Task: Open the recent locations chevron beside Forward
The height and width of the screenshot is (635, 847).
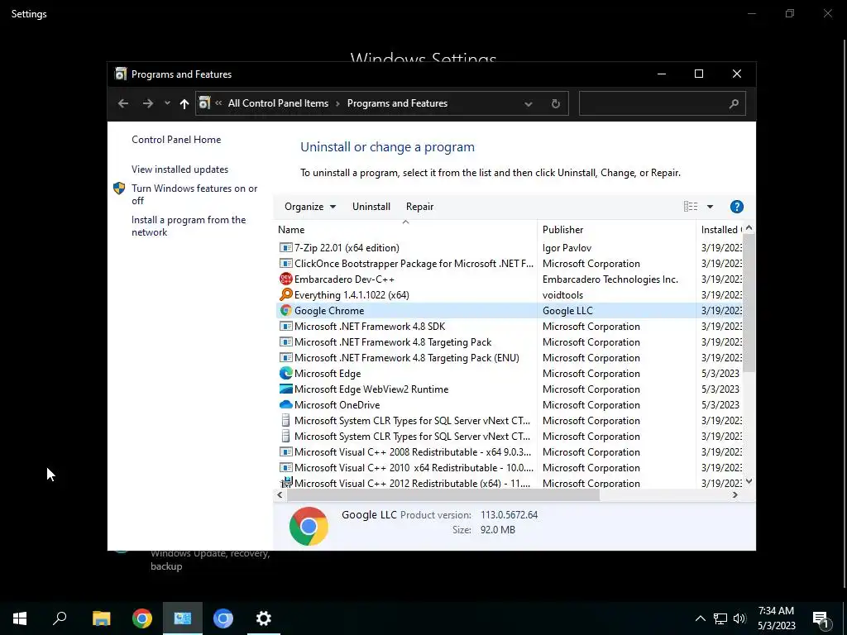Action: click(167, 103)
